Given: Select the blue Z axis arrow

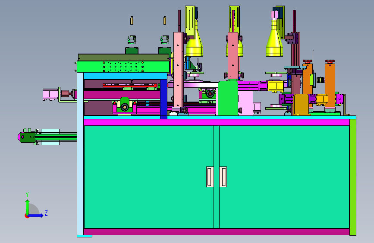Looking at the screenshot, I should 36,215.
